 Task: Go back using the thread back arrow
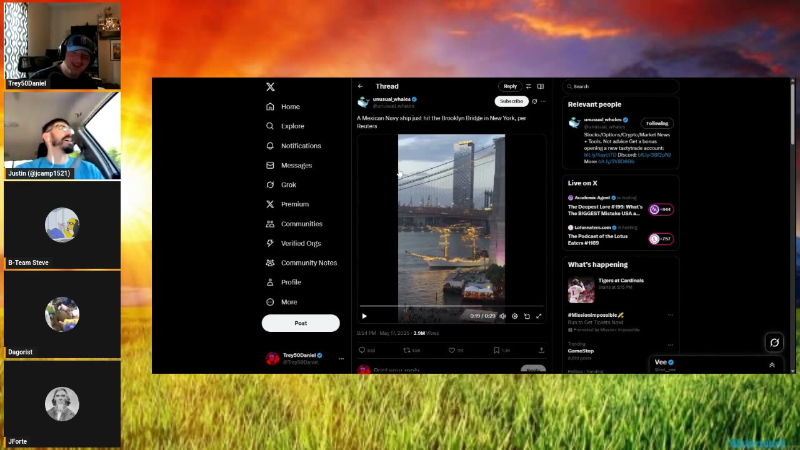coord(360,86)
